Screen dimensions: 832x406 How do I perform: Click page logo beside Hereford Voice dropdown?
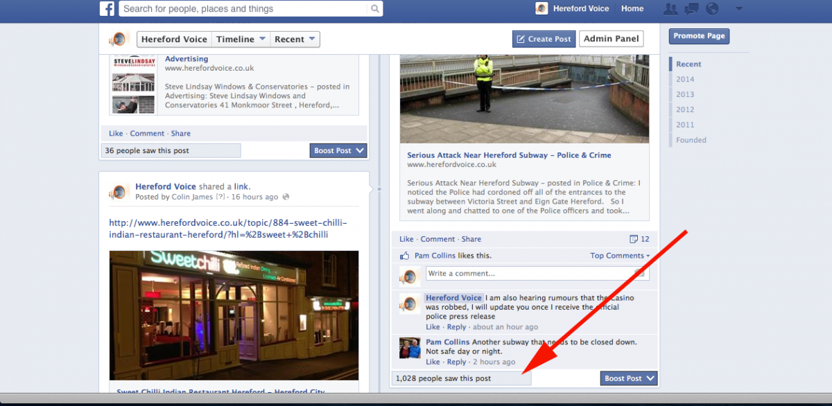pos(119,39)
